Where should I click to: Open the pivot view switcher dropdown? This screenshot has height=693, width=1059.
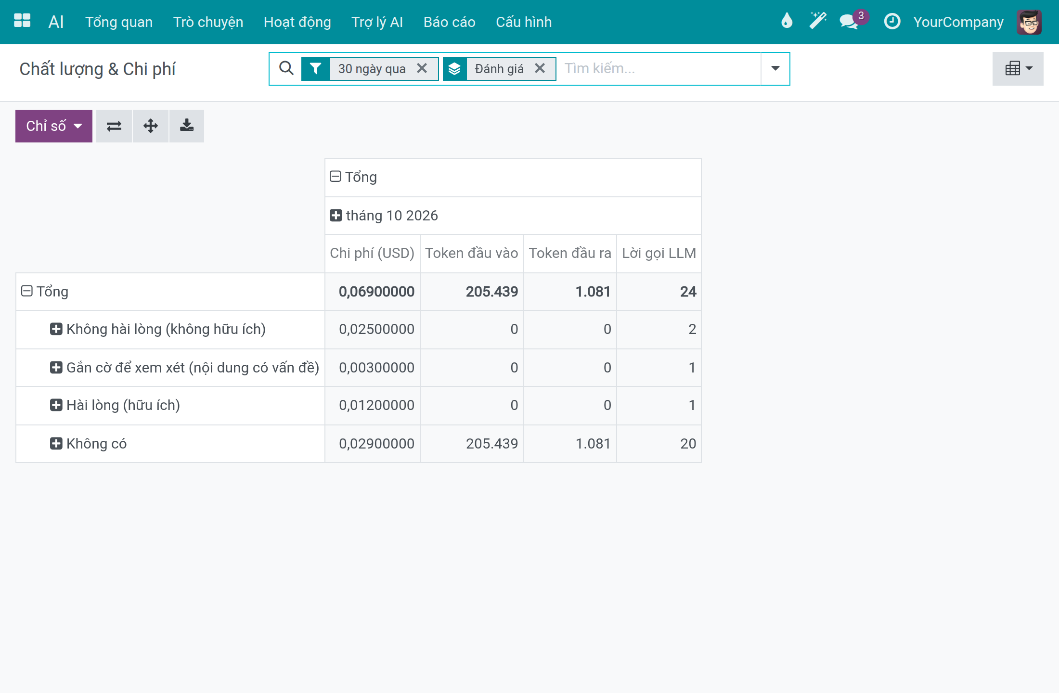[1018, 69]
